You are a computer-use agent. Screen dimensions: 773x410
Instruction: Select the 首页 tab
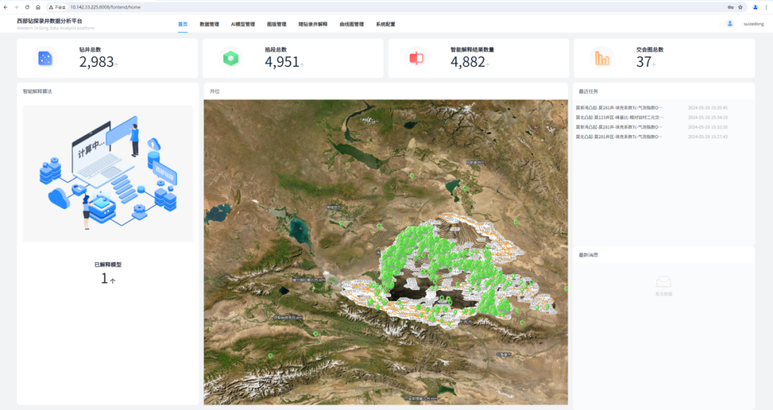(183, 24)
